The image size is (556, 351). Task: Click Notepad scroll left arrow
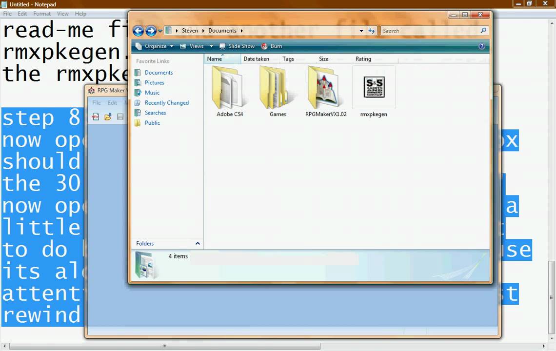click(4, 346)
